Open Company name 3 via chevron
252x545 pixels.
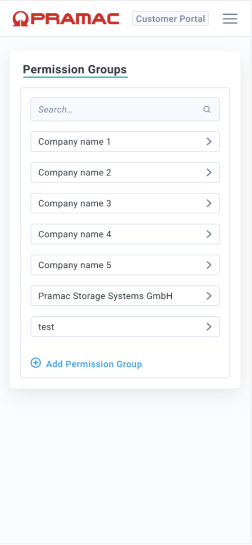(x=209, y=203)
